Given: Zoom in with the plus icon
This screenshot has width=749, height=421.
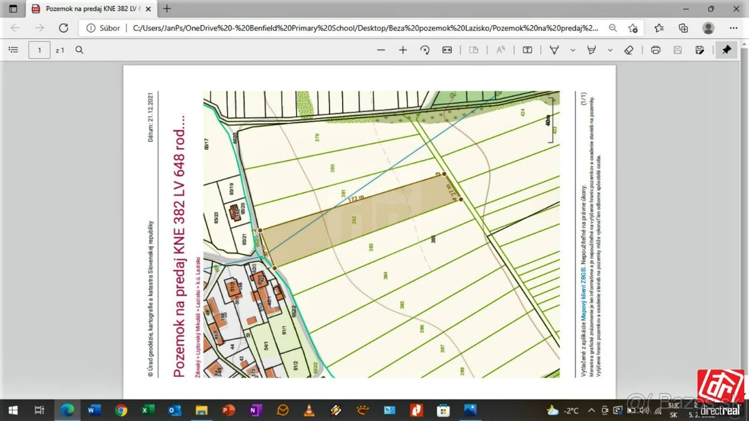Looking at the screenshot, I should pos(403,50).
